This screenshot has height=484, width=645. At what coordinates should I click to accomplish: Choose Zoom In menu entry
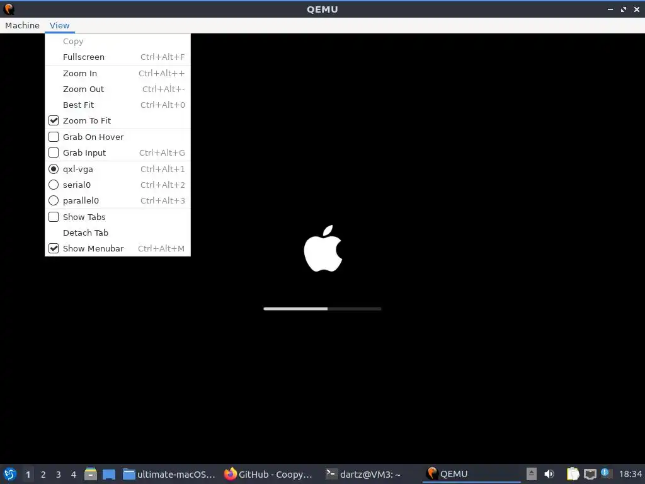(118, 73)
